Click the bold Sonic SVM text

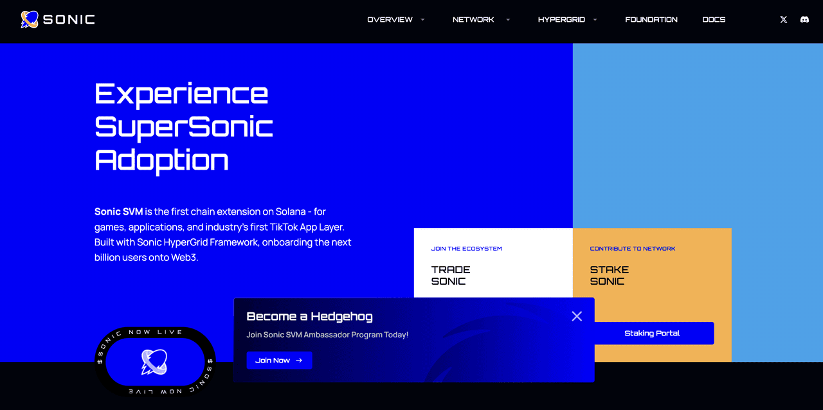pos(119,211)
